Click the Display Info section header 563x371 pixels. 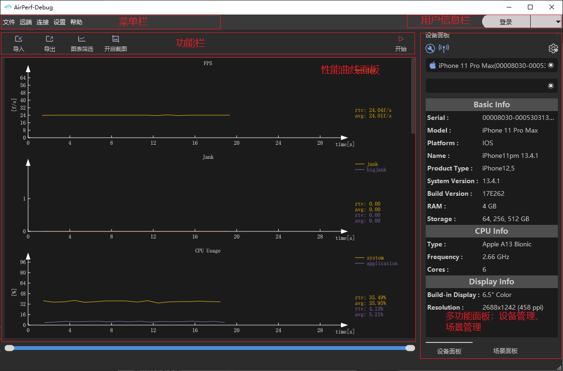(492, 282)
